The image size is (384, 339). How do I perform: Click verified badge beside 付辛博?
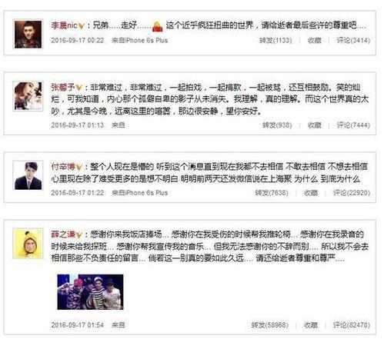point(79,168)
